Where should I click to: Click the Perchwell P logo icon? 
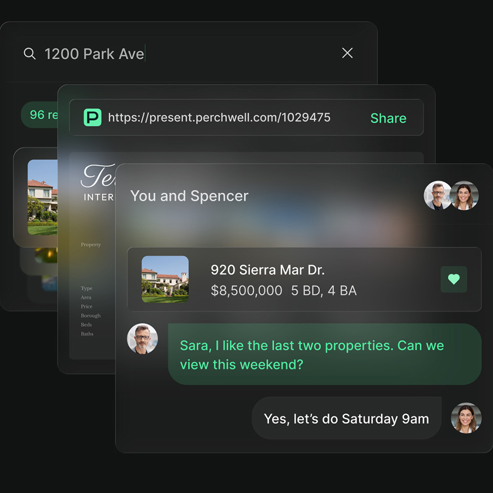coord(92,118)
